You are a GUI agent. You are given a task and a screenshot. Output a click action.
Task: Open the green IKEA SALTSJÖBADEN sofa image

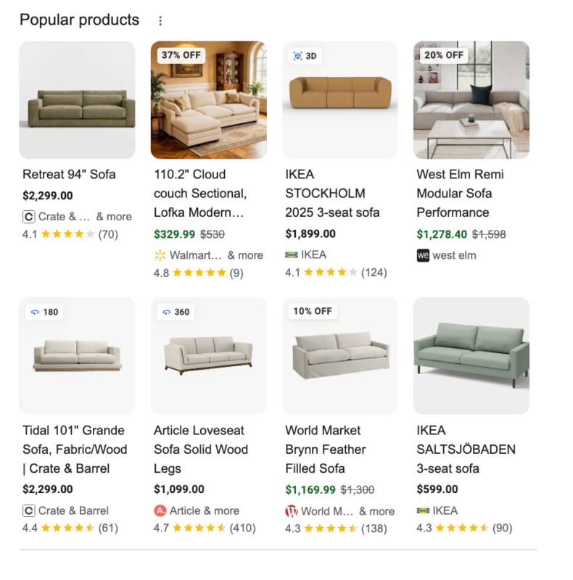(x=471, y=355)
